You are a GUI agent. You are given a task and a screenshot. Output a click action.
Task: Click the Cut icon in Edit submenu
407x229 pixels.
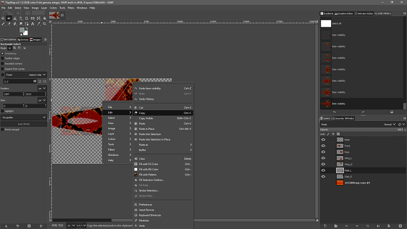pyautogui.click(x=136, y=108)
